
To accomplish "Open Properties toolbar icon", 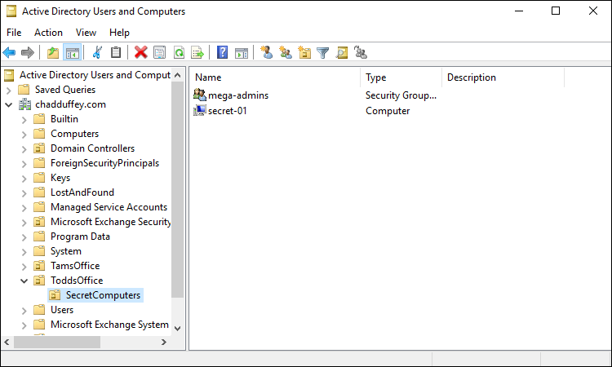I will point(160,52).
